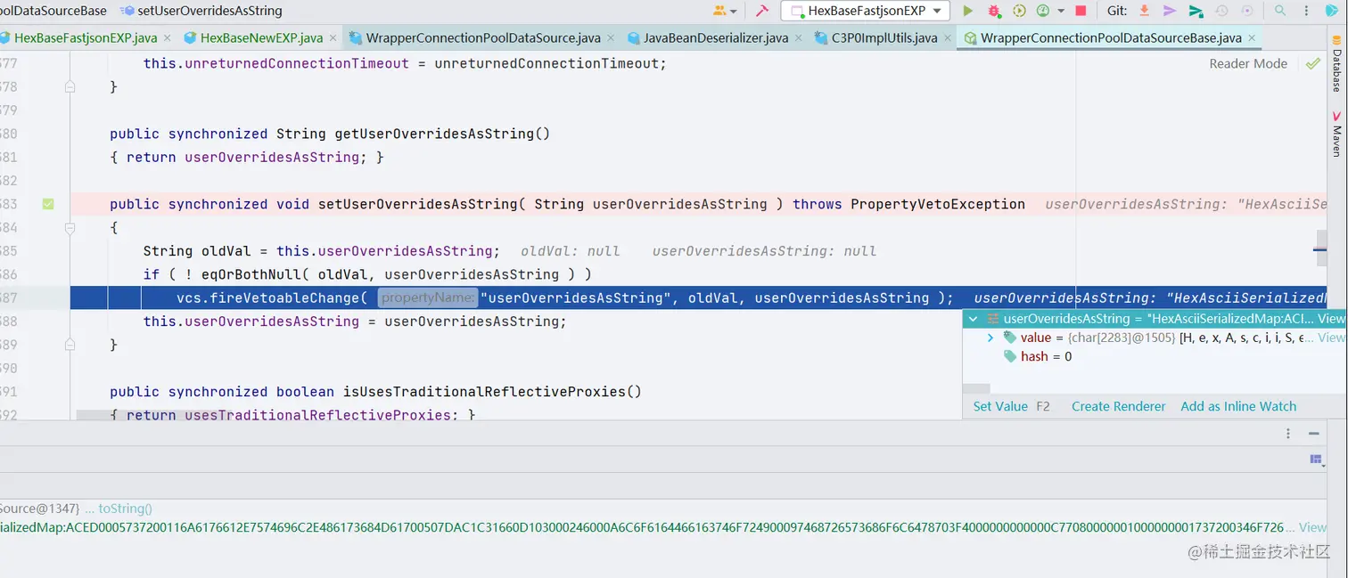This screenshot has height=578, width=1348.
Task: Open the Maven side tool window
Action: (x=1336, y=134)
